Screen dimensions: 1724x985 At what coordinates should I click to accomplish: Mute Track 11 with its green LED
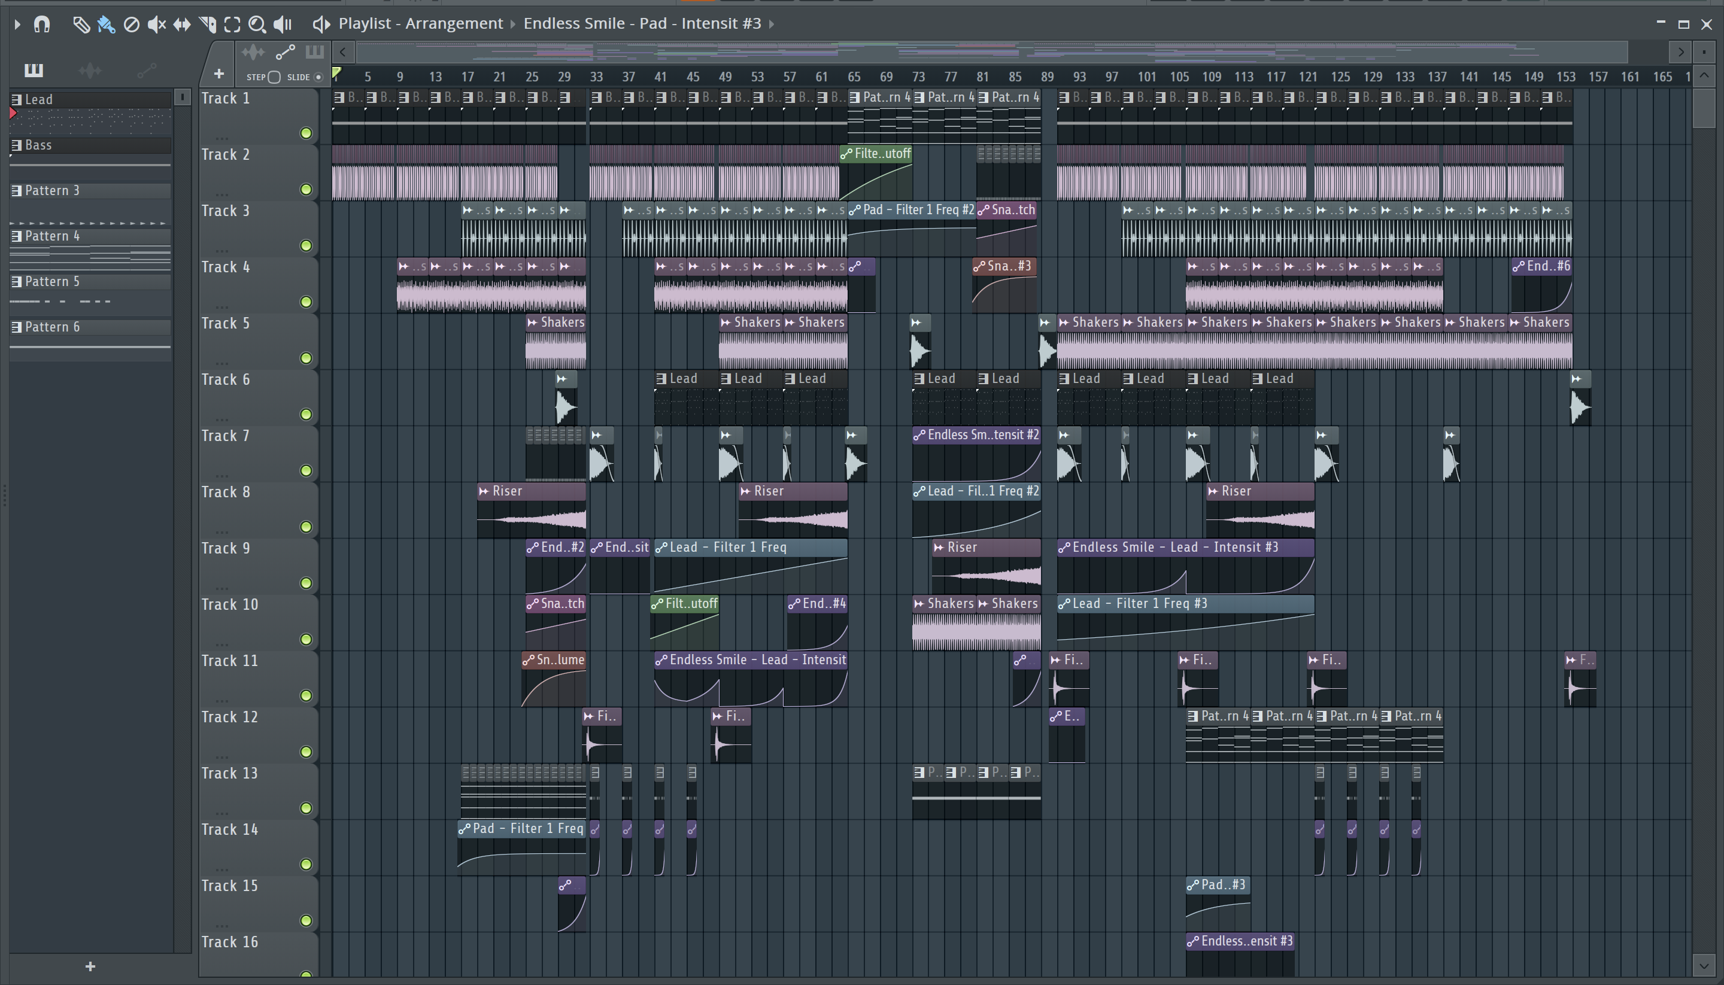point(306,695)
